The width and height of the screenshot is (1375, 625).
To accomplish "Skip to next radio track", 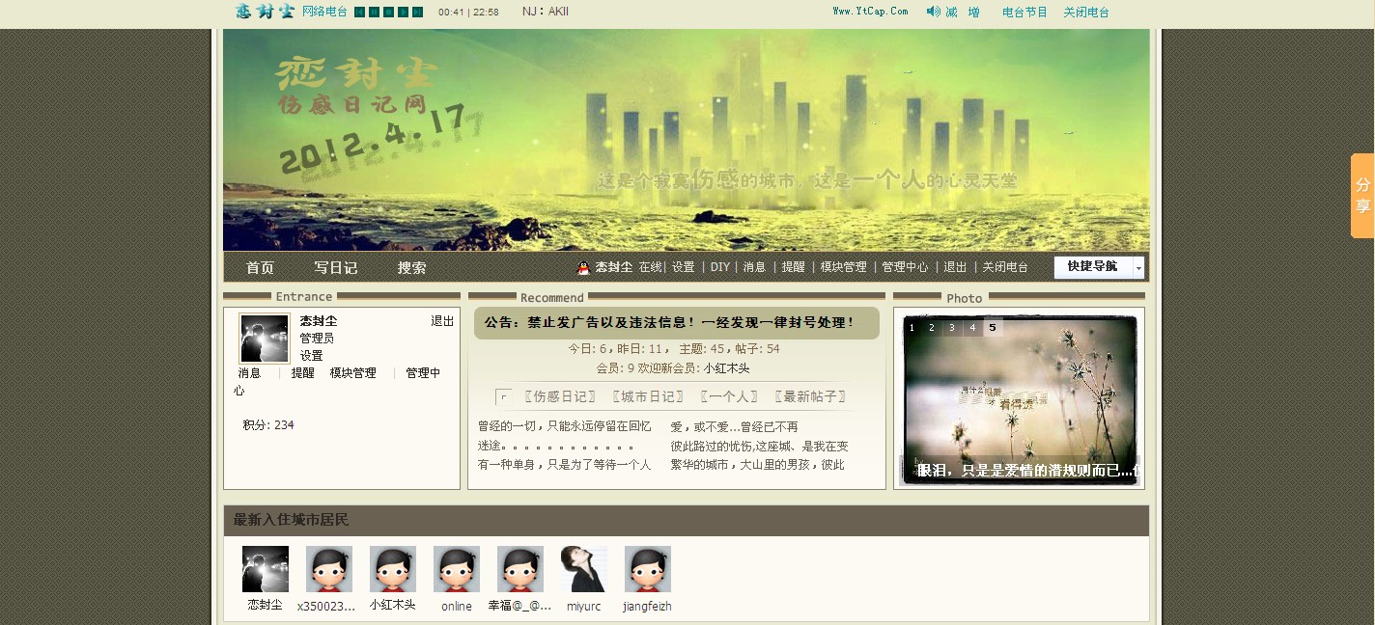I will click(x=417, y=12).
